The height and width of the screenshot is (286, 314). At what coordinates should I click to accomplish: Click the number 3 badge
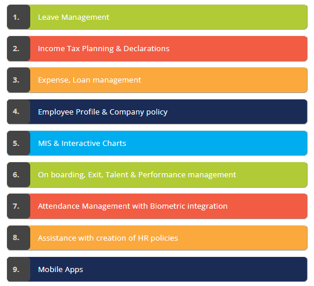click(x=19, y=80)
